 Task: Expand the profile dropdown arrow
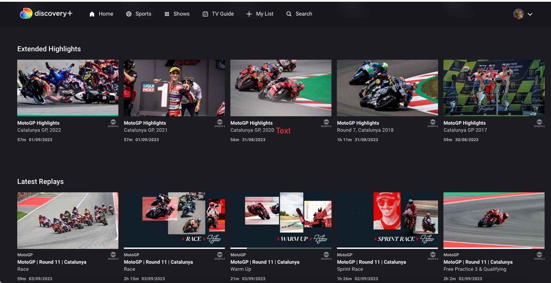[x=530, y=14]
